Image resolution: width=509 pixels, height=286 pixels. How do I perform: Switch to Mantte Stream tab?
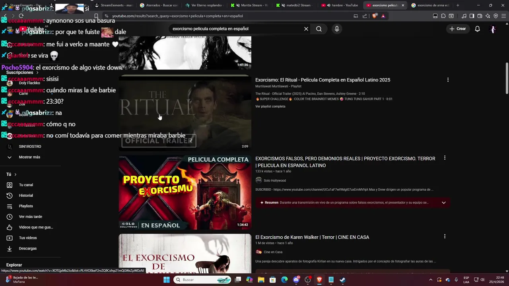pyautogui.click(x=250, y=5)
